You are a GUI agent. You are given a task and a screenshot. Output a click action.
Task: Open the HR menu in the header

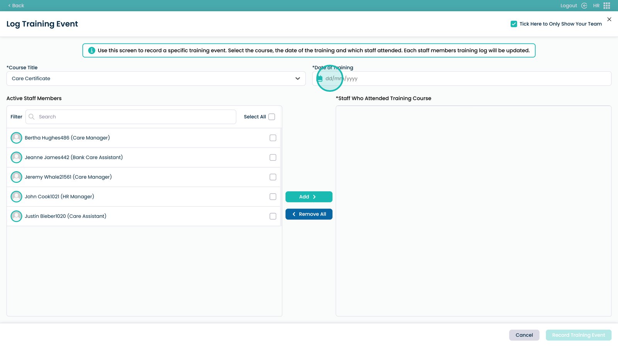click(x=596, y=5)
